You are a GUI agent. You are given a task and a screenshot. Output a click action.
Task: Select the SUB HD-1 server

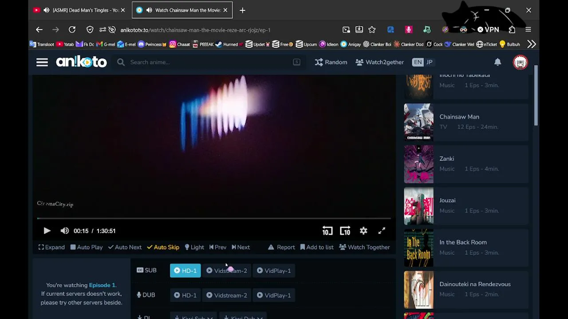pyautogui.click(x=185, y=271)
